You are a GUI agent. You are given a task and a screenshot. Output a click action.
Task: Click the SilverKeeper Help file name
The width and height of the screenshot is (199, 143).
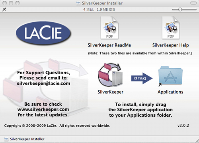(x=170, y=45)
